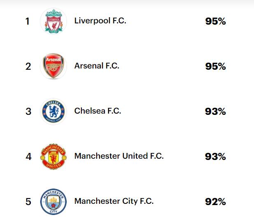This screenshot has width=254, height=219.
Task: Select Manchester United's 93% score
Action: point(215,156)
